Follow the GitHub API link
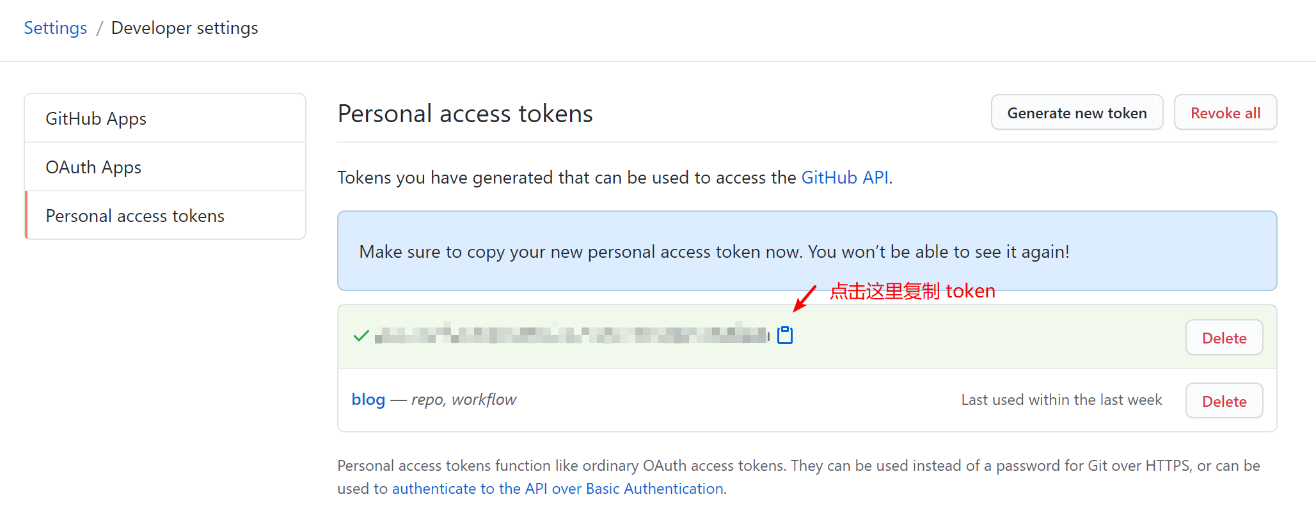 (x=844, y=177)
